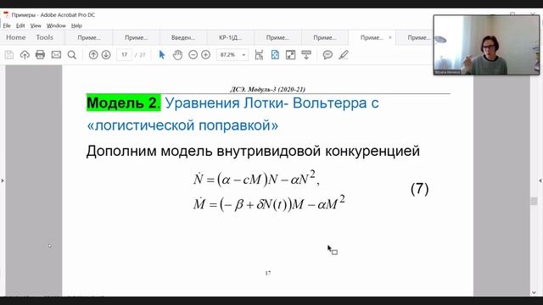Image resolution: width=543 pixels, height=305 pixels.
Task: Click the Save file icon
Action: (9, 54)
